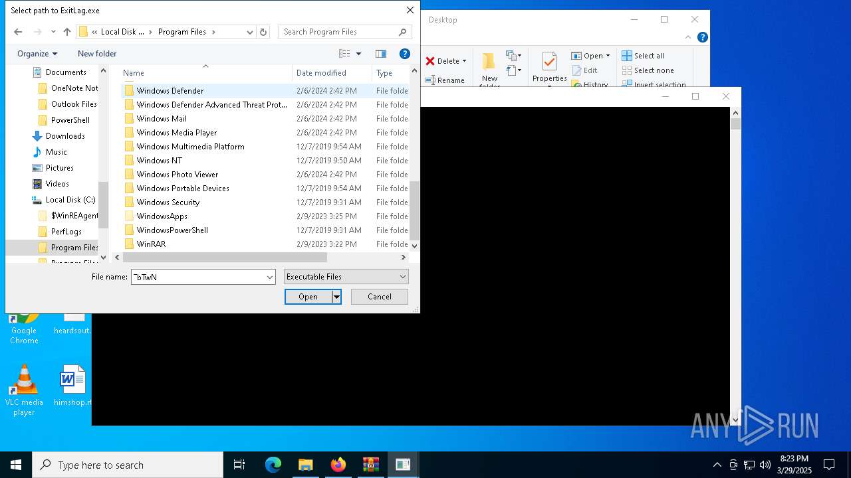Click the Search Program Files box
The height and width of the screenshot is (478, 851).
tap(344, 32)
